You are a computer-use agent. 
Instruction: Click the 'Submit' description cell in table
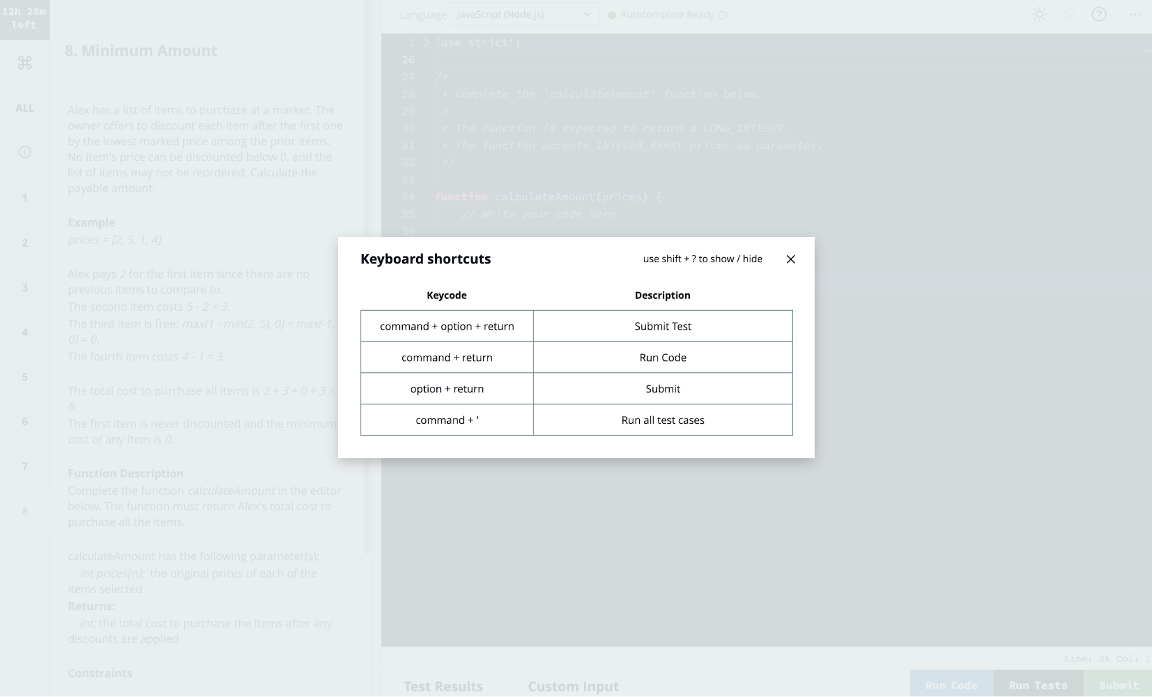[663, 389]
